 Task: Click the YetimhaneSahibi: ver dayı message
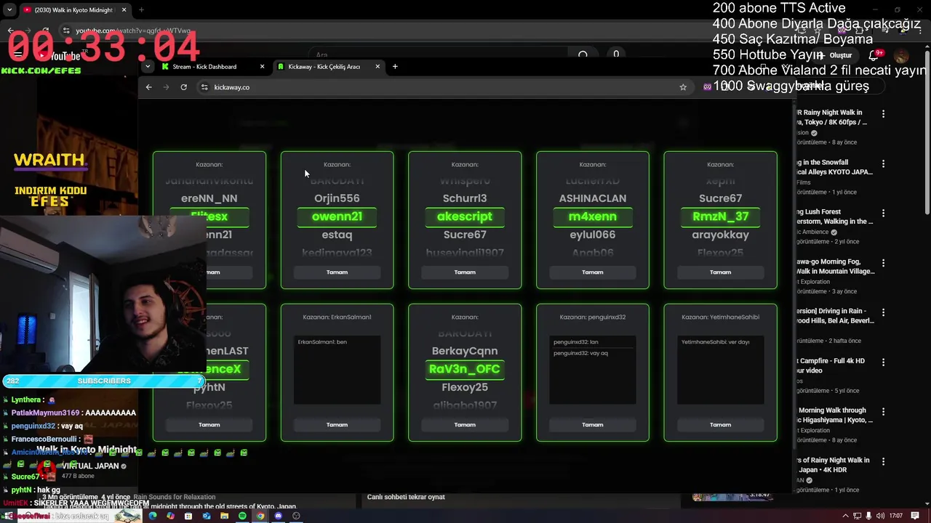[x=715, y=341]
